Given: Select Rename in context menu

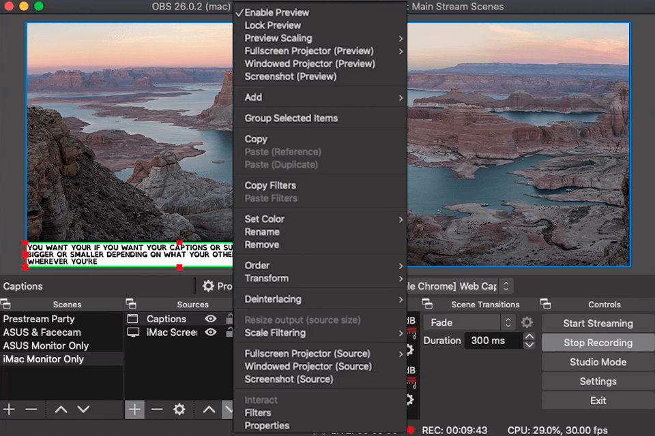Looking at the screenshot, I should coord(320,232).
